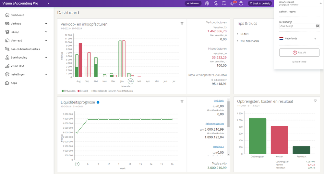
Task: Select the red Kosten bar
Action: pyautogui.click(x=279, y=140)
